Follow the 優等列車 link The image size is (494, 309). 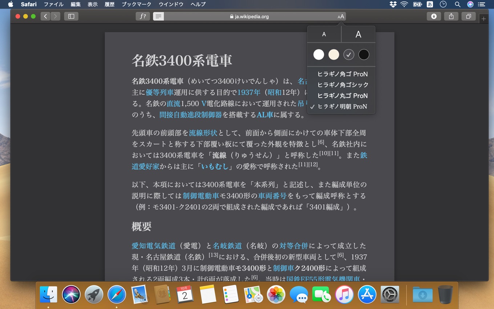click(160, 92)
